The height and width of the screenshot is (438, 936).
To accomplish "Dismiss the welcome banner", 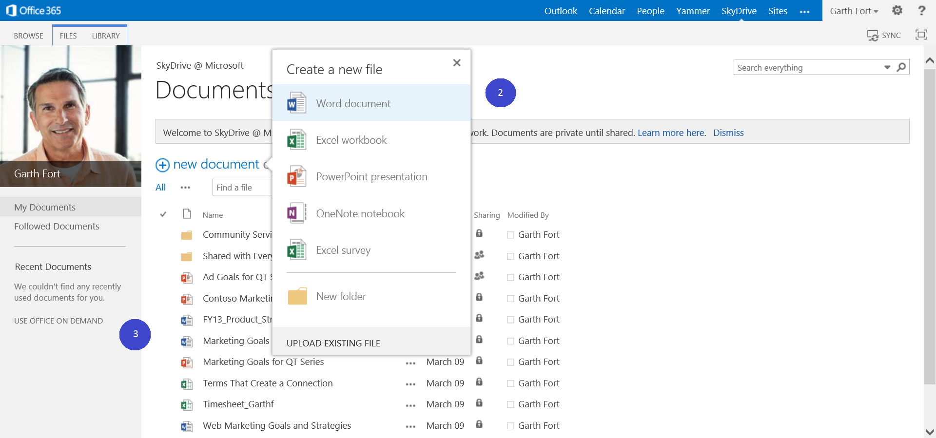I will point(728,133).
